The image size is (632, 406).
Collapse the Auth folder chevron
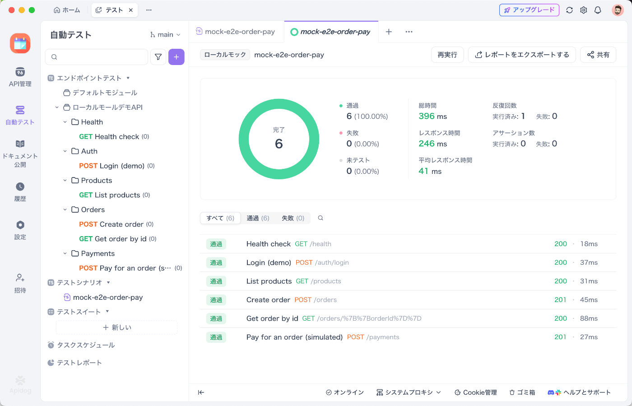point(65,151)
